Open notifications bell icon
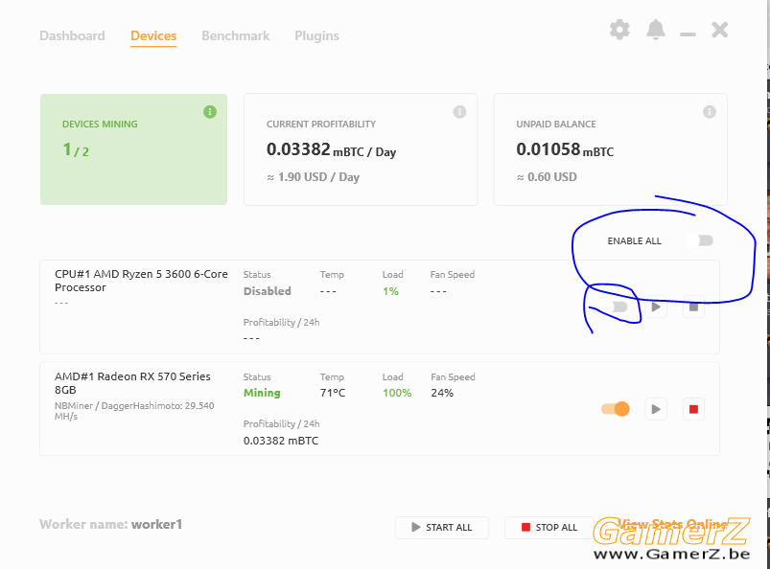 point(656,30)
